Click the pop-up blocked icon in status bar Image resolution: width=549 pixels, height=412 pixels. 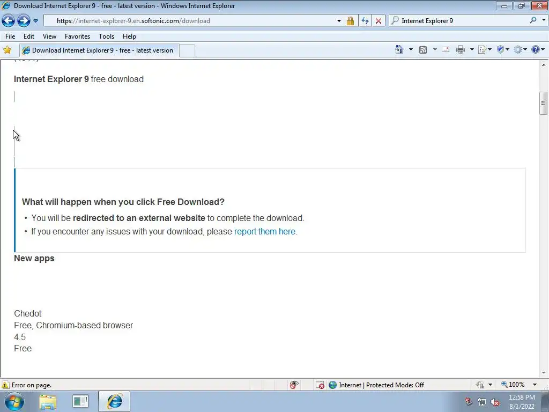pos(320,385)
